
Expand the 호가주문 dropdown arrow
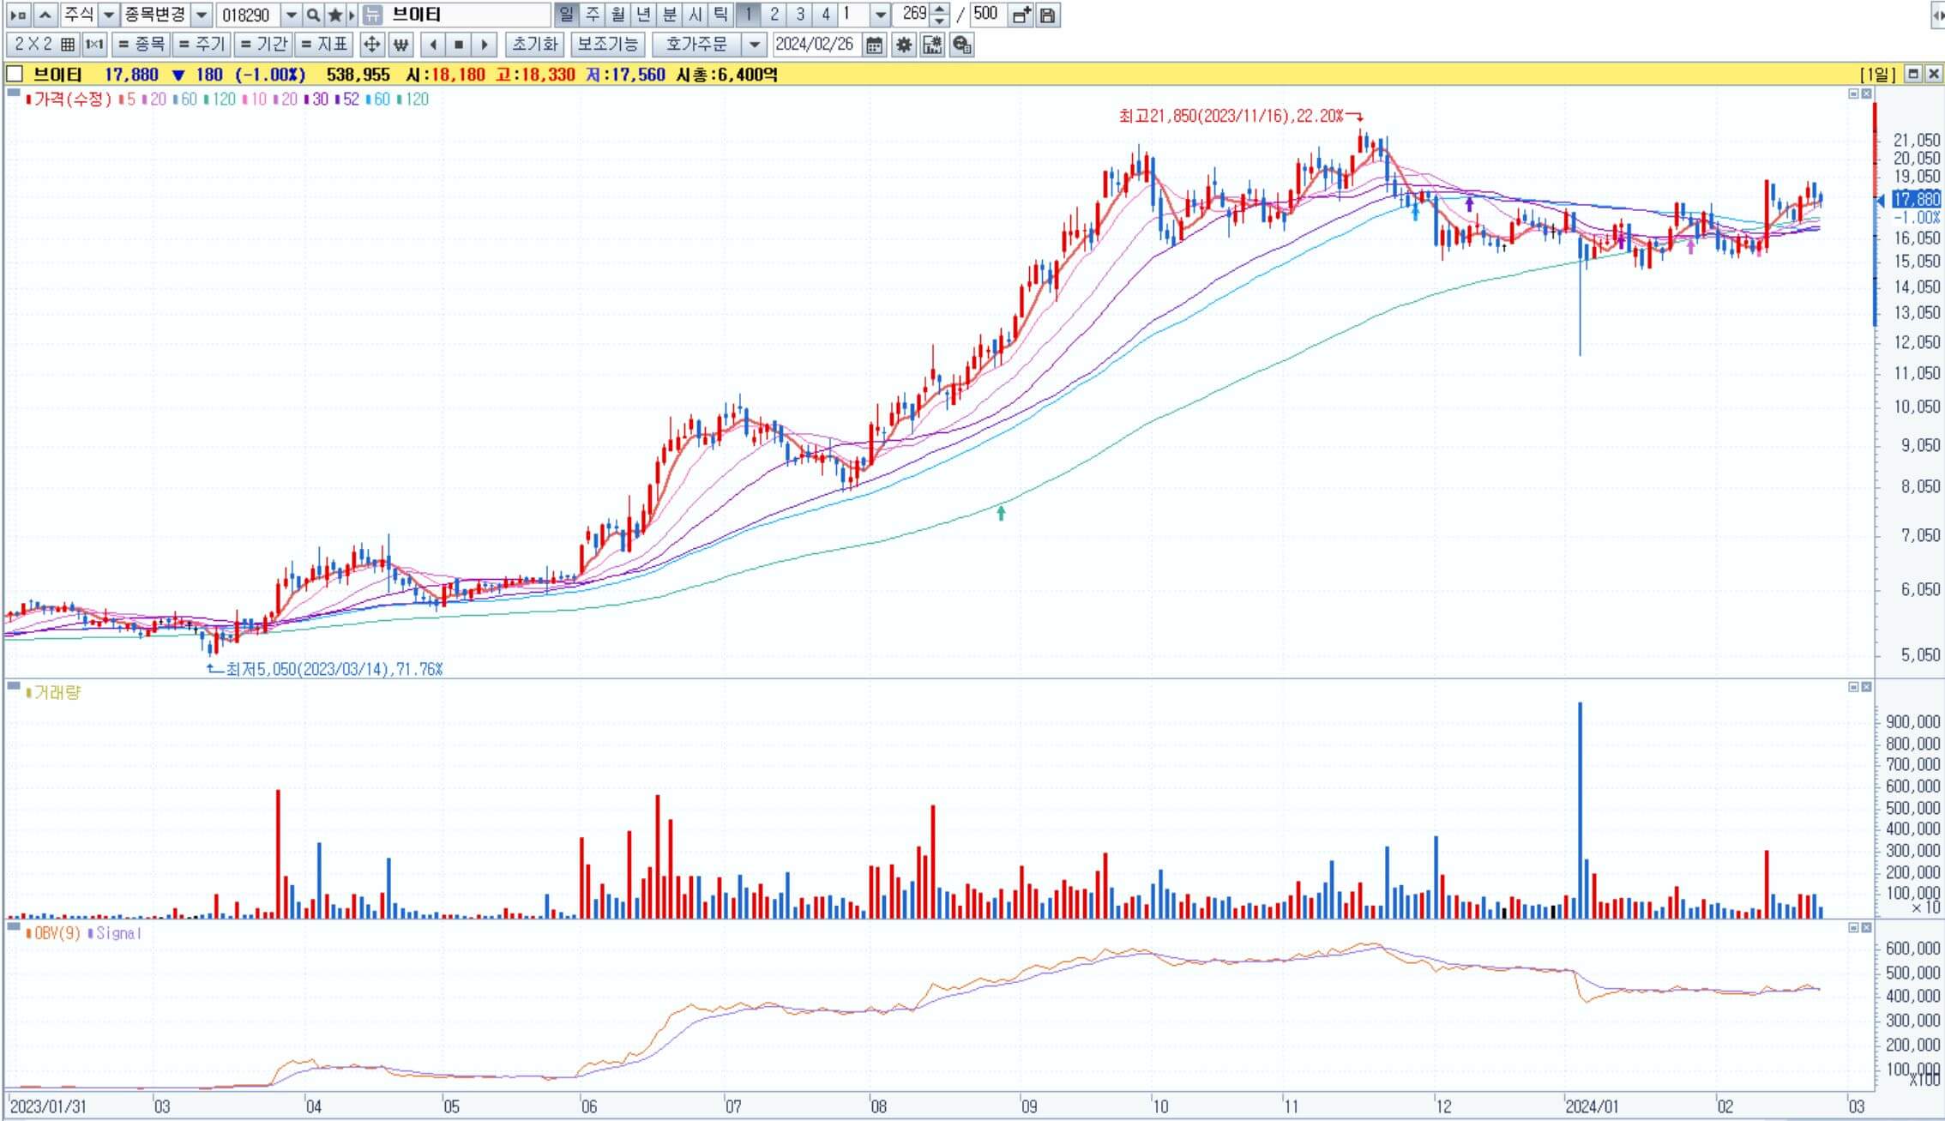tap(754, 45)
